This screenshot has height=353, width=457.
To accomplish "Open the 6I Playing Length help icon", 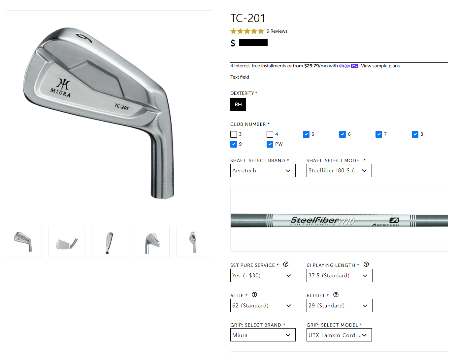I will [366, 265].
